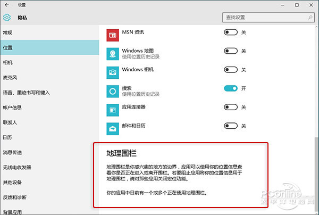
Task: Click the 邮件和日历 app icon
Action: coord(113,129)
